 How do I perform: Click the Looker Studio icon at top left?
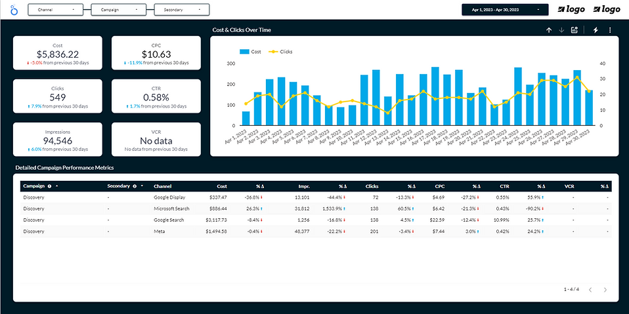[15, 10]
